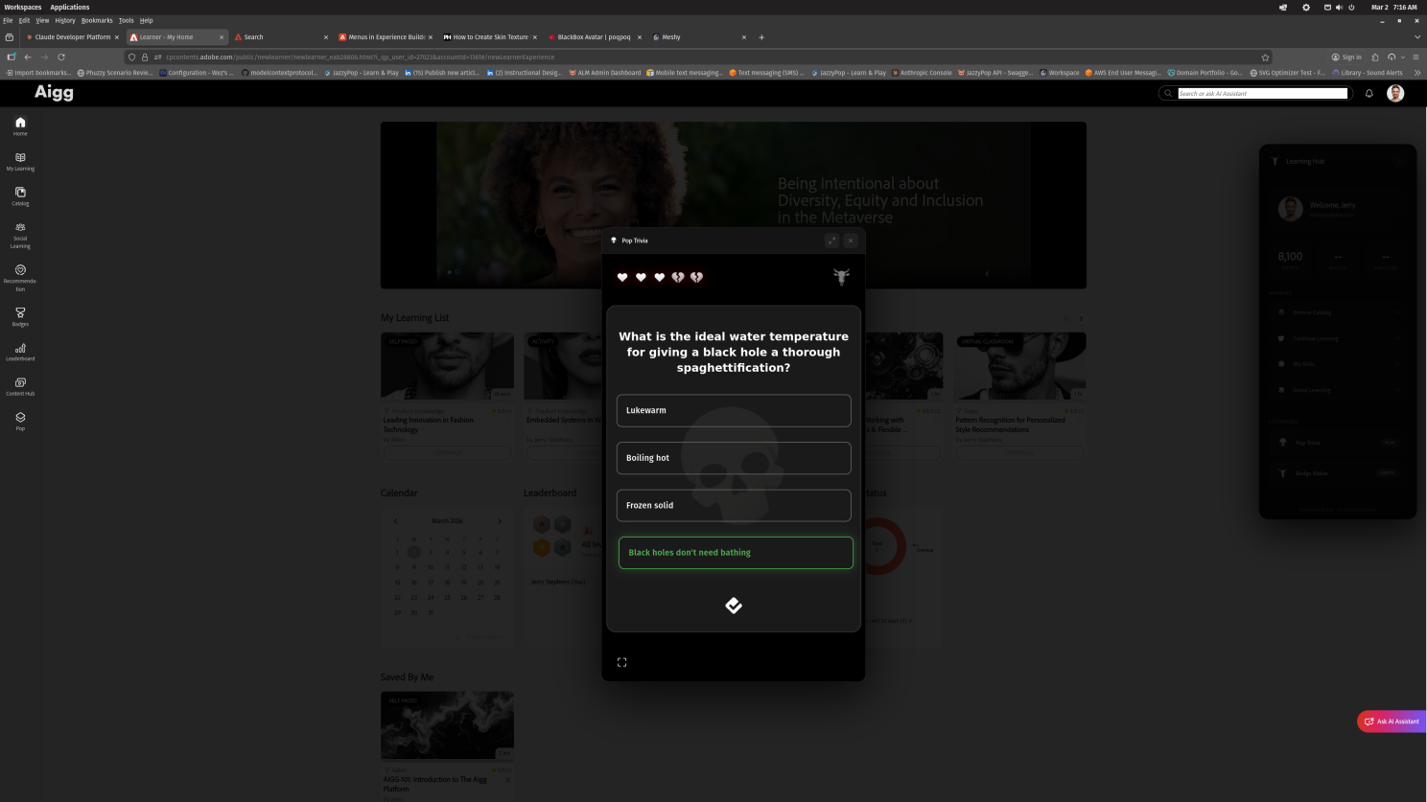Pick the "Frozen solid" answer option
The image size is (1427, 802).
point(734,505)
